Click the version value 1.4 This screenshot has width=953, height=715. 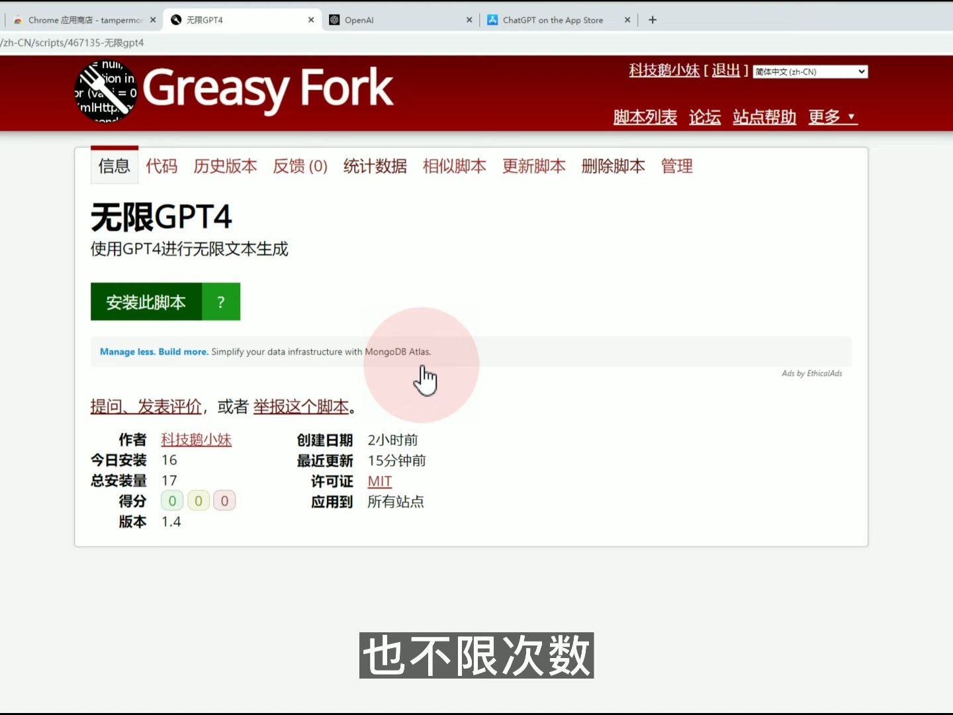tap(171, 522)
